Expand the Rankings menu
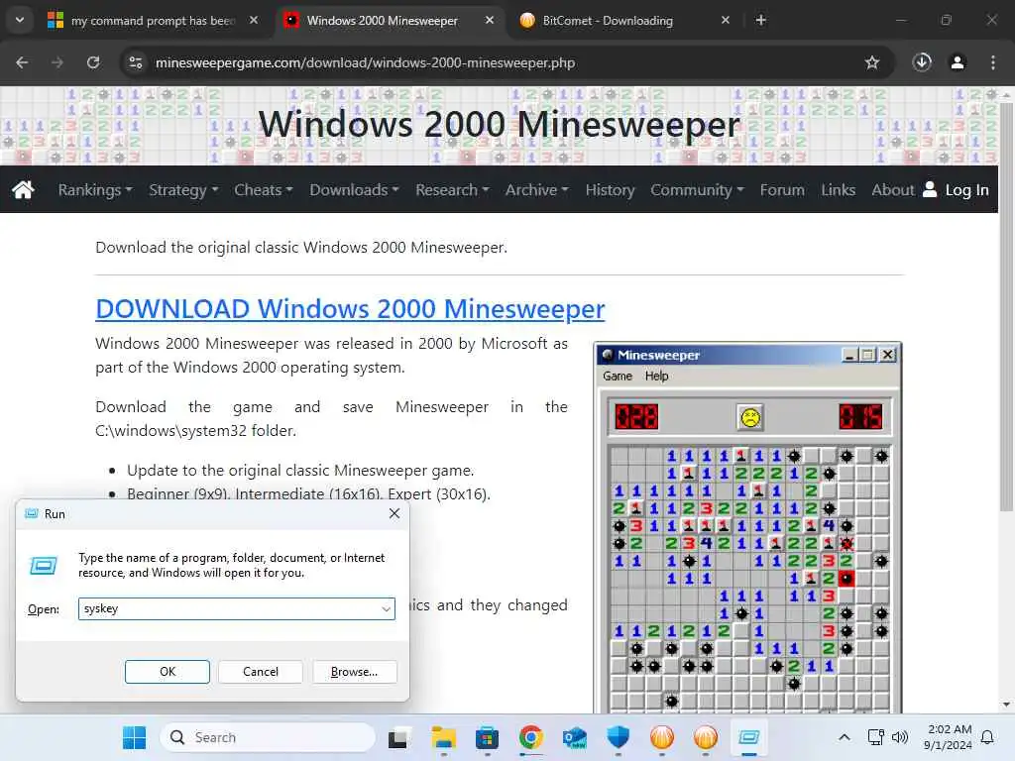This screenshot has height=761, width=1015. pos(95,189)
